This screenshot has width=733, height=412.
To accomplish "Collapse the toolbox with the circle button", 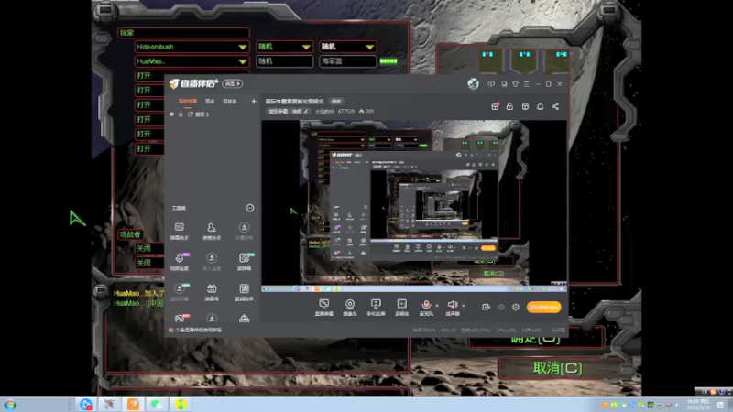I will (x=249, y=208).
